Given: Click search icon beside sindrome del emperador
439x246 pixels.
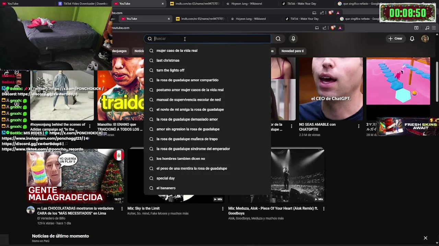Looking at the screenshot, I should [151, 149].
